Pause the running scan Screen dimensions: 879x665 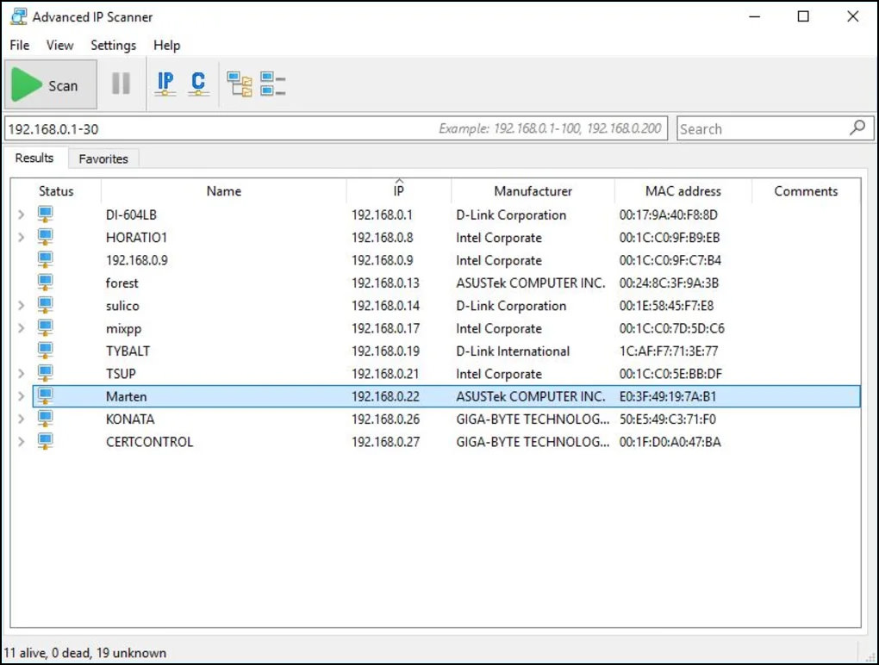tap(120, 84)
